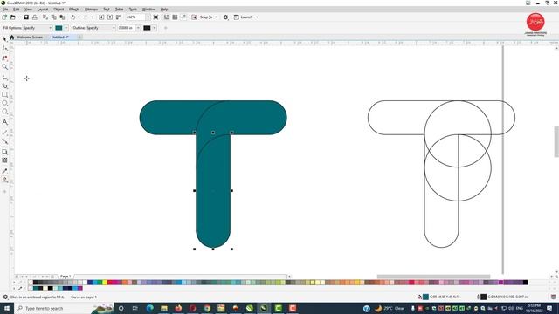The image size is (559, 314).
Task: Open the fill color picker dropdown arrow
Action: [x=66, y=28]
